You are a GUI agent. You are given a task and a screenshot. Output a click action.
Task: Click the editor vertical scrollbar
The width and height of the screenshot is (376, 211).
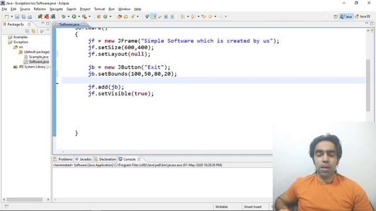(368, 86)
